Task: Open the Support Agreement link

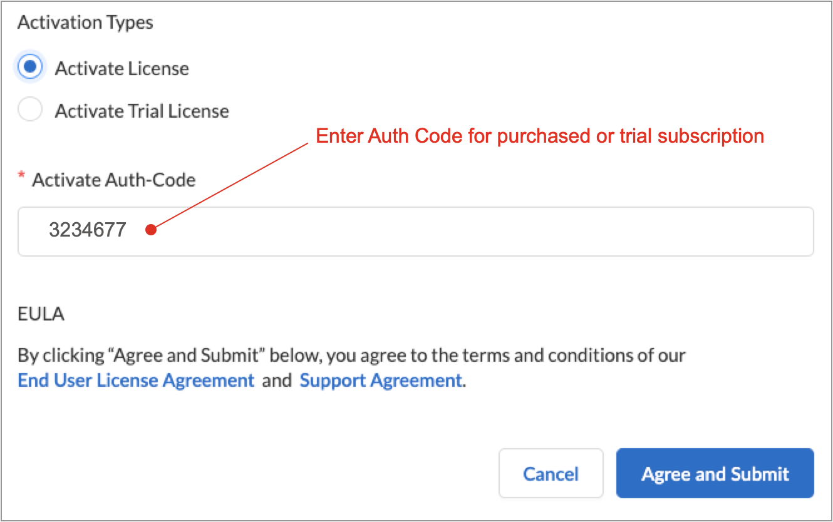Action: [x=381, y=380]
